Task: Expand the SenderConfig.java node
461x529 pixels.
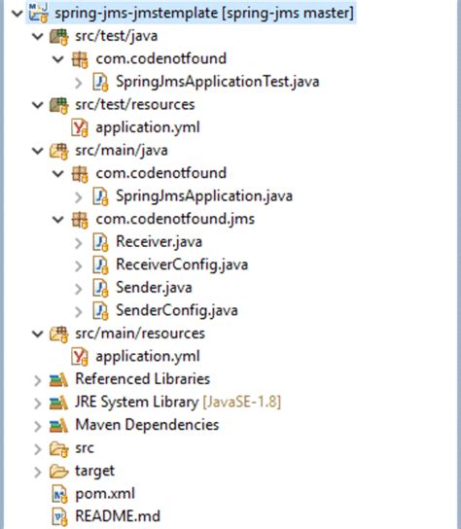Action: [79, 312]
